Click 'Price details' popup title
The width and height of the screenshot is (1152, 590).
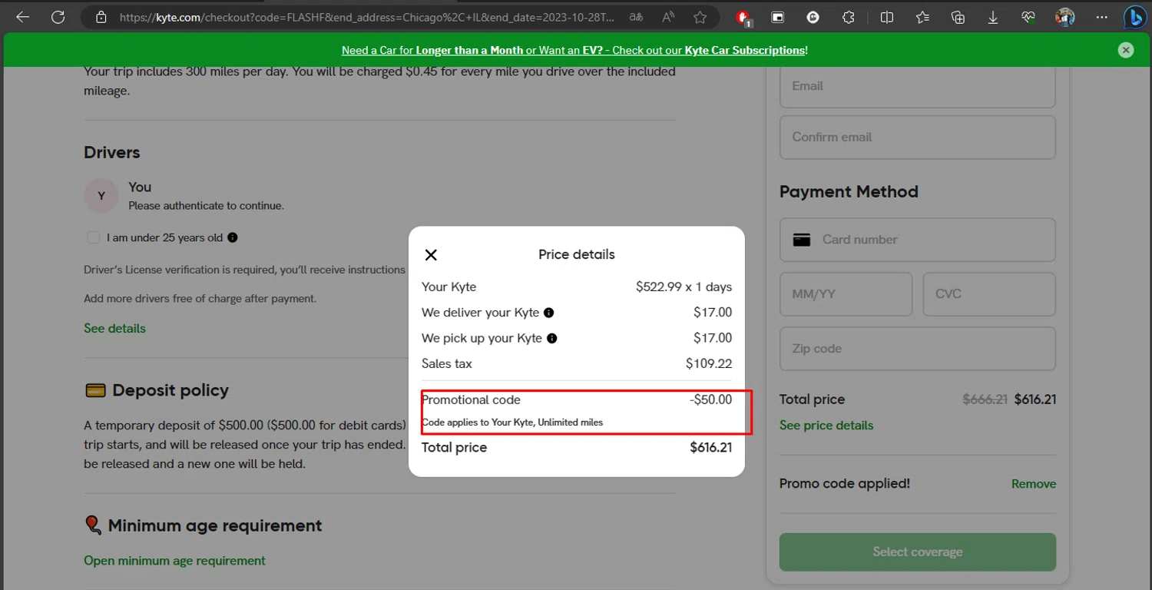click(577, 254)
